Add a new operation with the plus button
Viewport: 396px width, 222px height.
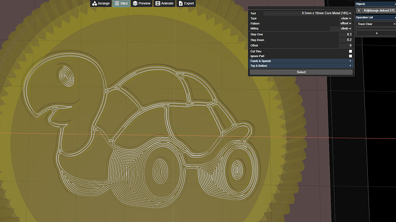coord(376,33)
